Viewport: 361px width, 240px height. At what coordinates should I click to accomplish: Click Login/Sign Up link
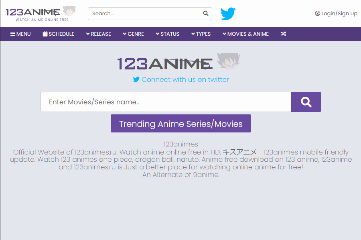336,14
